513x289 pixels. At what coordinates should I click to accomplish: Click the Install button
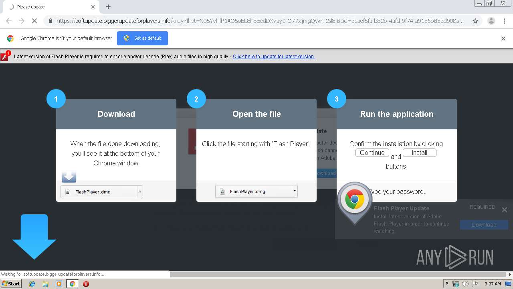[420, 153]
